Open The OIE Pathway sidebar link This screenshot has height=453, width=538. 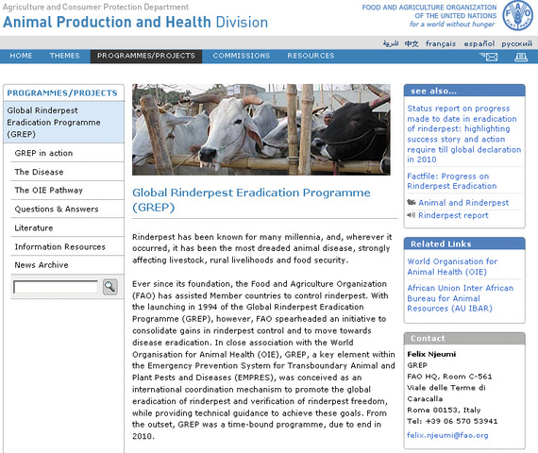tap(49, 191)
